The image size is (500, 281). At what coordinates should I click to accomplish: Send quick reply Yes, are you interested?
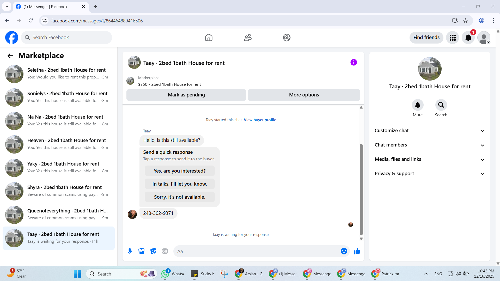point(180,171)
